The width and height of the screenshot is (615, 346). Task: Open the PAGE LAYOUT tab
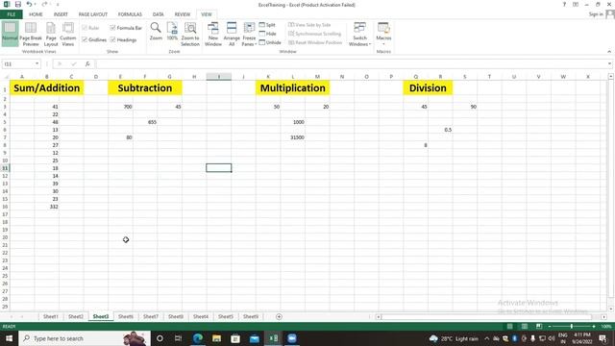93,14
